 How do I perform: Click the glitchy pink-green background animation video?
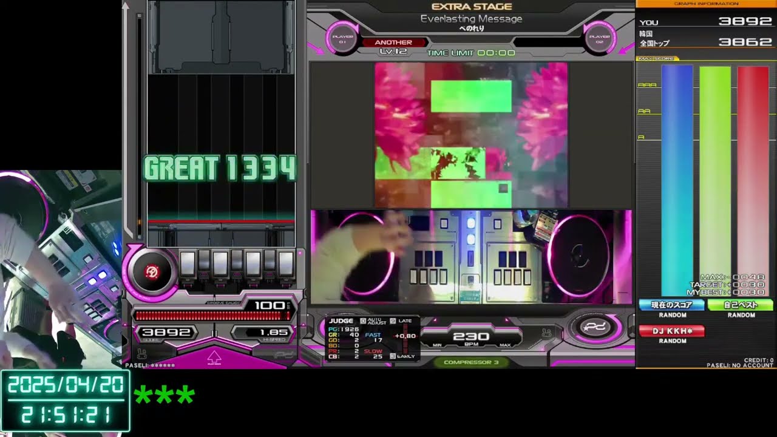471,135
